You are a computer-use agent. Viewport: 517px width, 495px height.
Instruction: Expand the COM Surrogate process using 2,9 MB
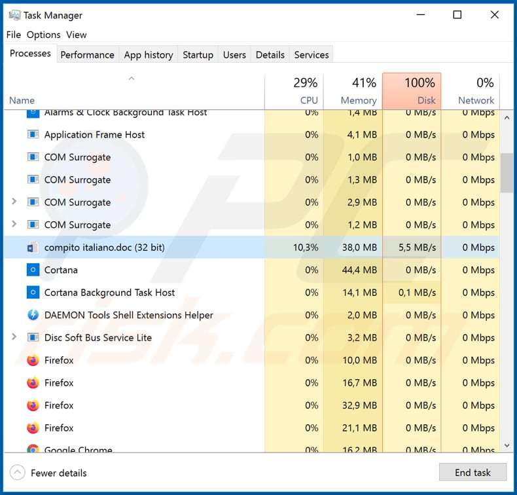14,202
